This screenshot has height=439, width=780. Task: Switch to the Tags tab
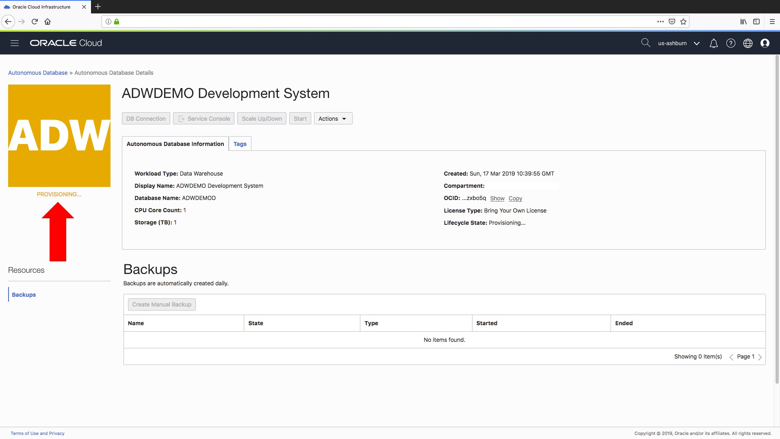(240, 143)
